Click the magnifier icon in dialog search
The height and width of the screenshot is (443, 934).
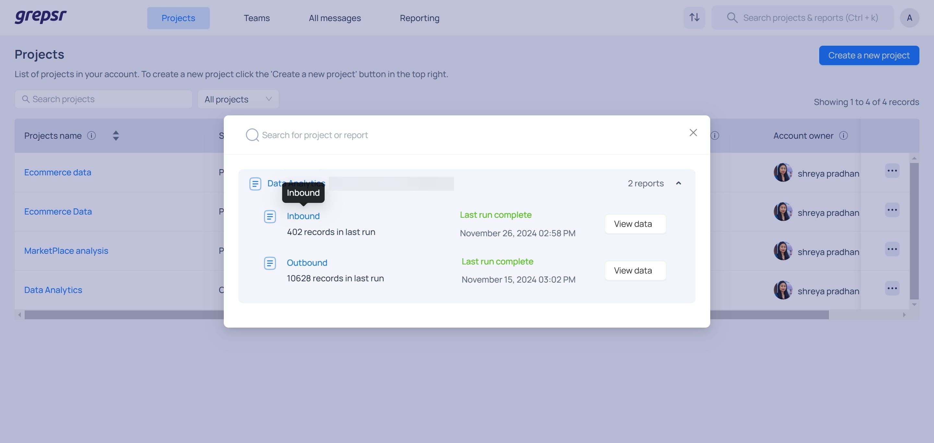tap(252, 135)
